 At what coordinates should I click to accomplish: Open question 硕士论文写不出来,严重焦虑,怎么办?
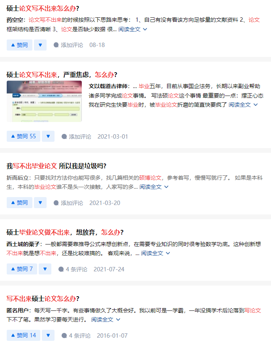[x=62, y=75]
